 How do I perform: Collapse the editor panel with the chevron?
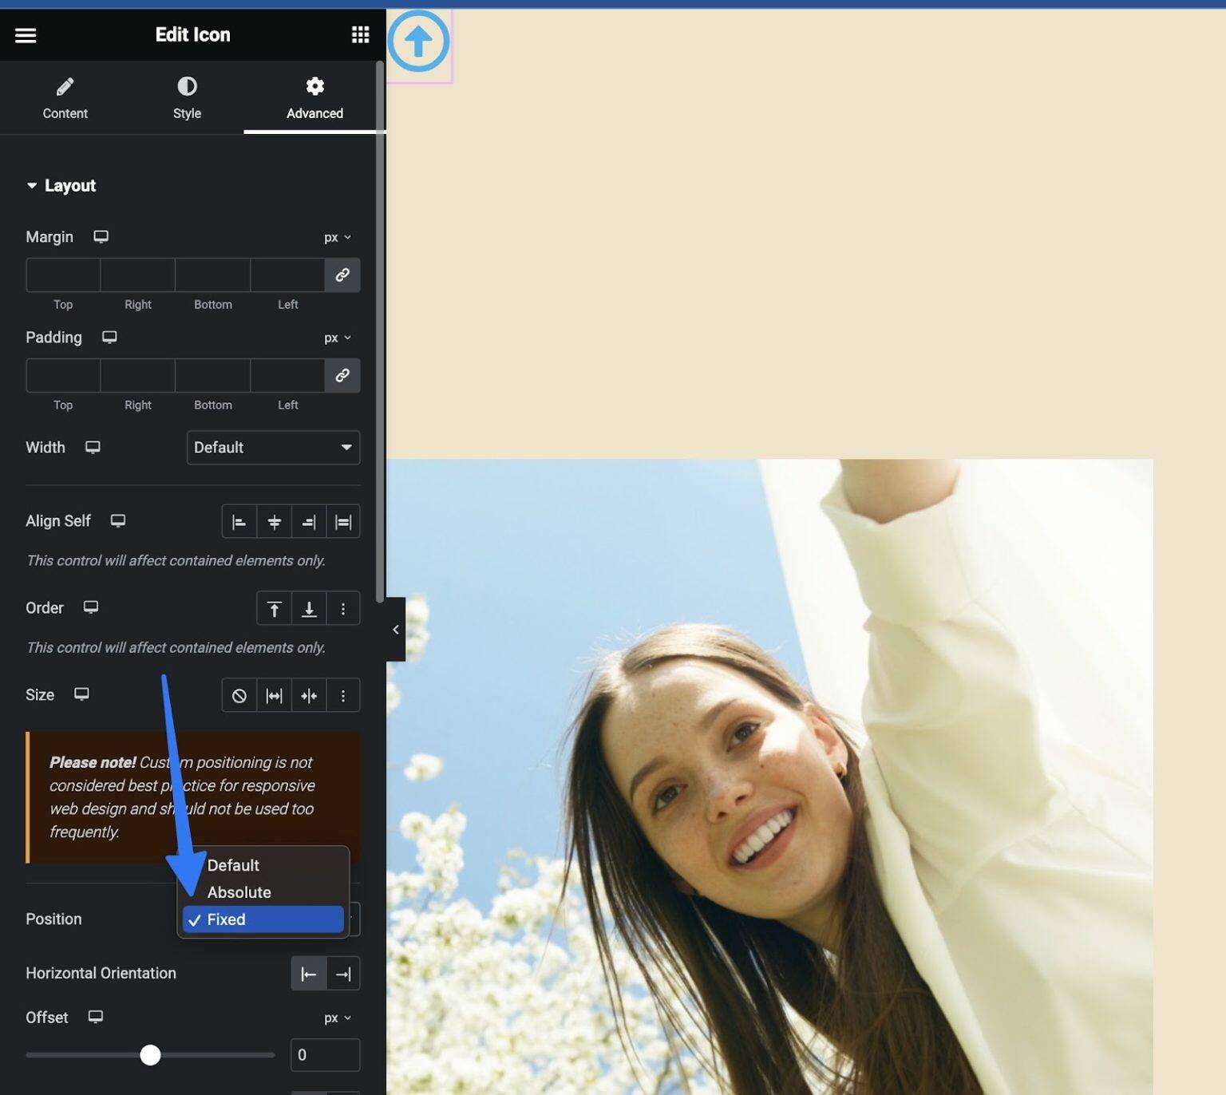point(396,629)
